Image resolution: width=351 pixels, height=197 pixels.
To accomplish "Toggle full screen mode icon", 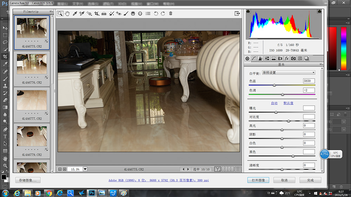I will click(x=237, y=14).
